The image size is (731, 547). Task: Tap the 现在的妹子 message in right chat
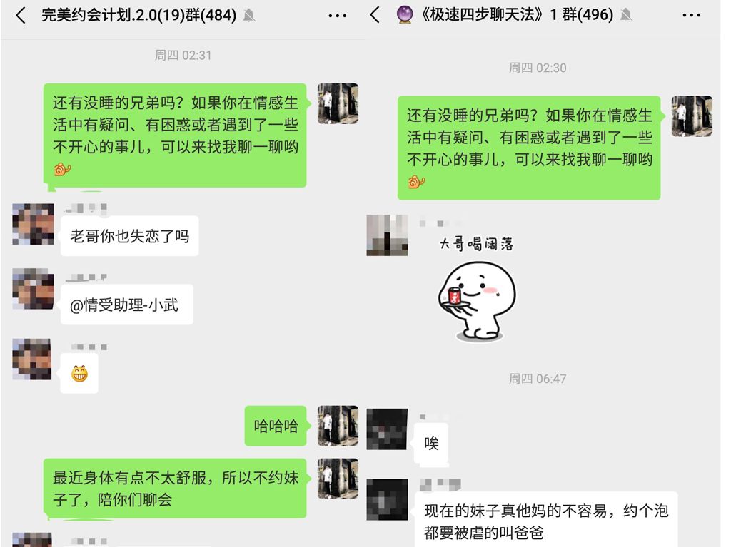coord(546,520)
